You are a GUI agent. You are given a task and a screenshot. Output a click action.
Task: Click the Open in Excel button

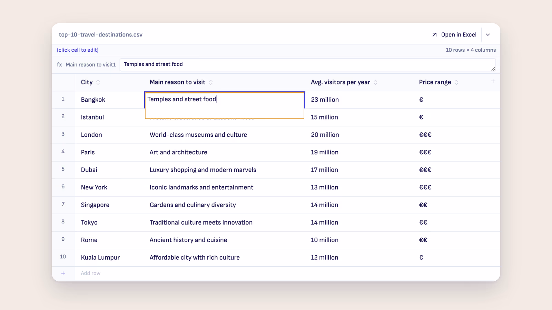454,34
